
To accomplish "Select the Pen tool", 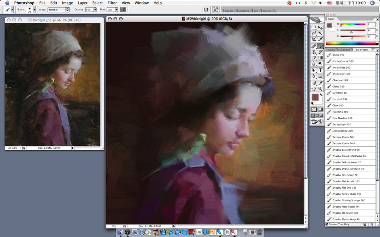I will [x=314, y=76].
